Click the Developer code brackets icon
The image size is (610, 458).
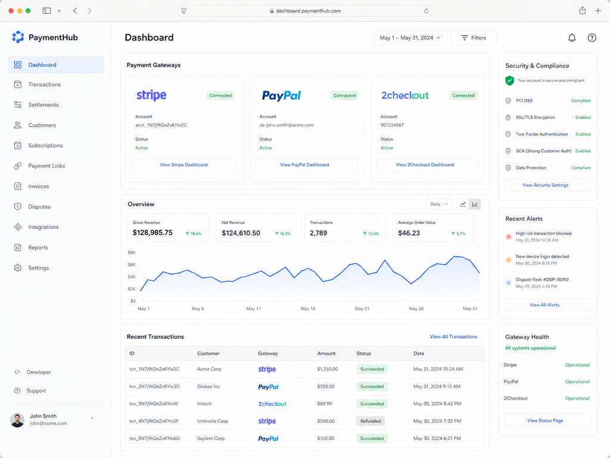[x=17, y=372]
